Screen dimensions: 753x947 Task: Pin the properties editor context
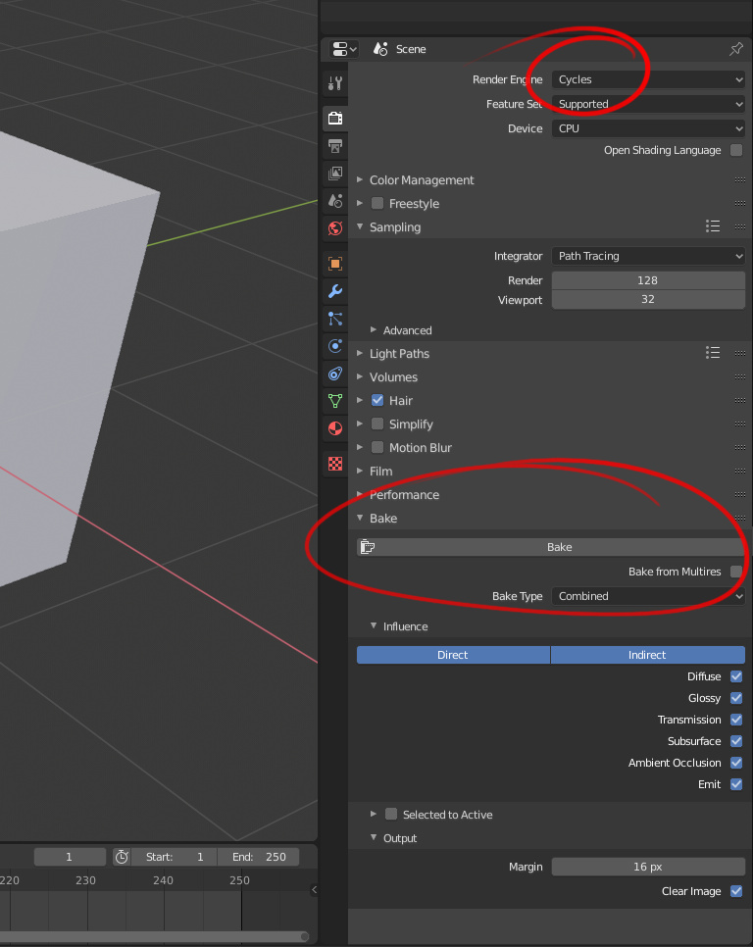[736, 49]
